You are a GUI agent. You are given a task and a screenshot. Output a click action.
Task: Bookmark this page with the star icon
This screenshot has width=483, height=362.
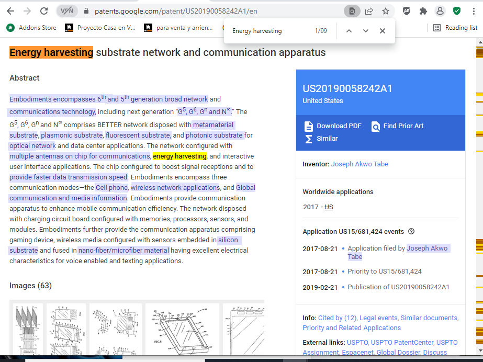[x=386, y=11]
